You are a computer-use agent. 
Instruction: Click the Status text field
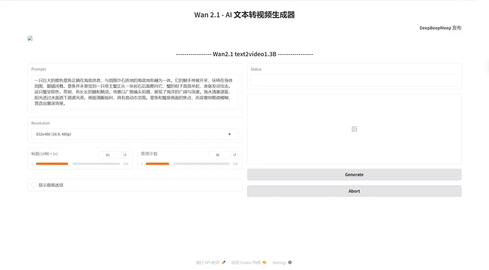tap(354, 80)
